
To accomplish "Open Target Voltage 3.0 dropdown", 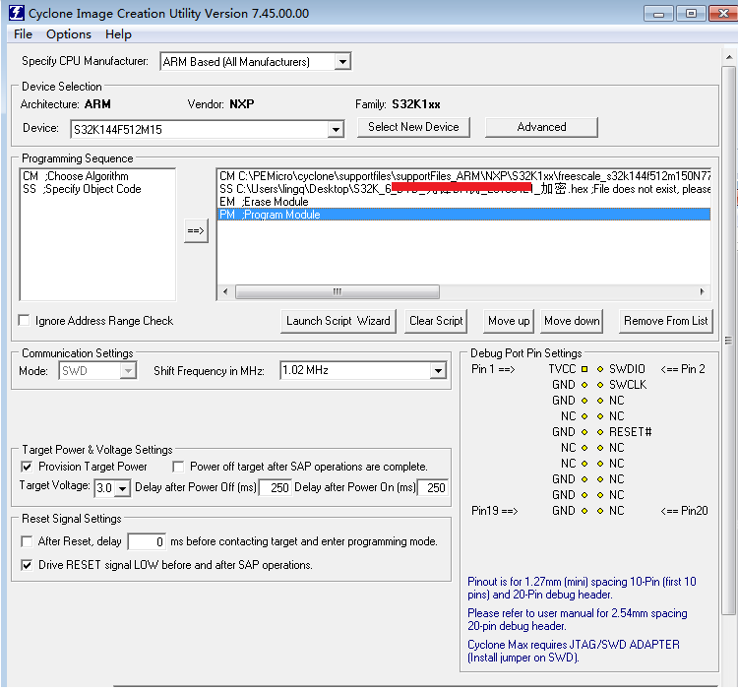I will coord(122,488).
